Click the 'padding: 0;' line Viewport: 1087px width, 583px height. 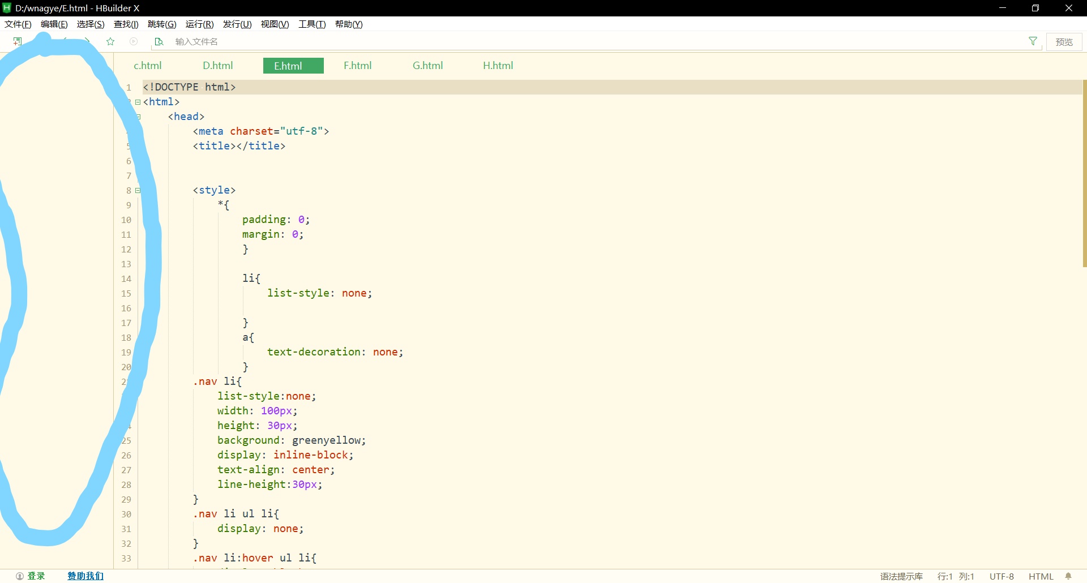276,220
